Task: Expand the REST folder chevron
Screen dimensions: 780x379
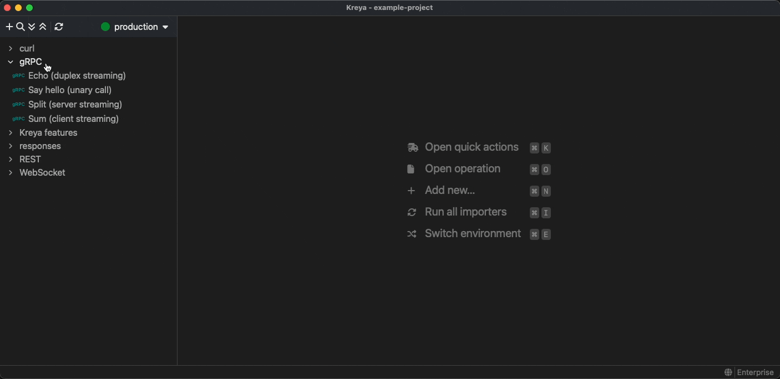Action: click(11, 160)
